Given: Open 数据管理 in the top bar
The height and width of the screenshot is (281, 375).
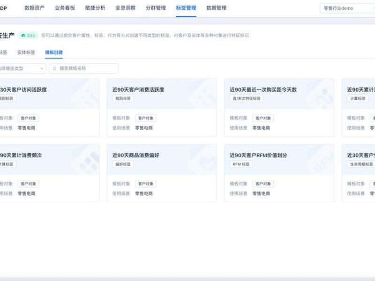Looking at the screenshot, I should (x=217, y=8).
